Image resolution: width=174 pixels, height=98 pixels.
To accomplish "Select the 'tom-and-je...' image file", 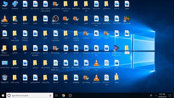I will tap(35, 5).
